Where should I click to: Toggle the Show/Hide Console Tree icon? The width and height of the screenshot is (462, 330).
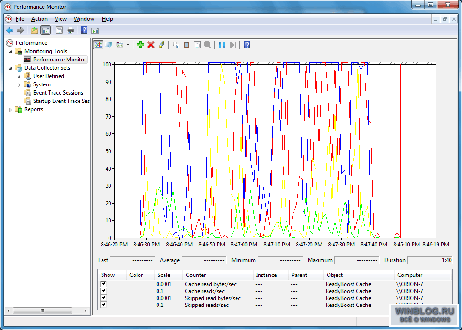pos(45,30)
